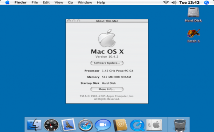This screenshot has width=214, height=132.
Task: Minimize the About This Mac window
Action: (74, 21)
